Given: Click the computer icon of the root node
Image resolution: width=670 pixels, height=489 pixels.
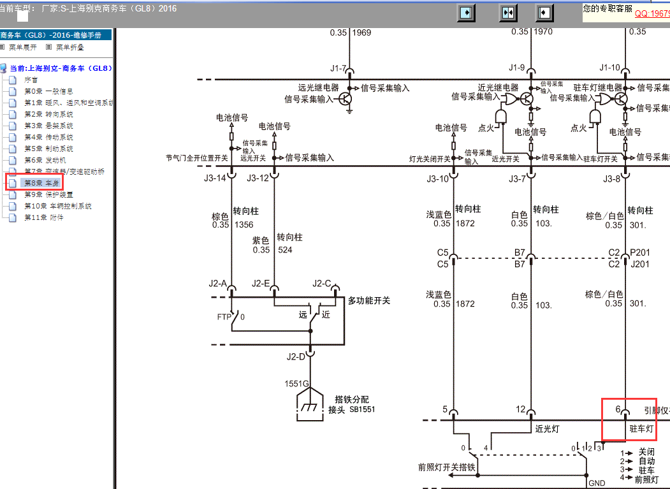Looking at the screenshot, I should (x=3, y=68).
